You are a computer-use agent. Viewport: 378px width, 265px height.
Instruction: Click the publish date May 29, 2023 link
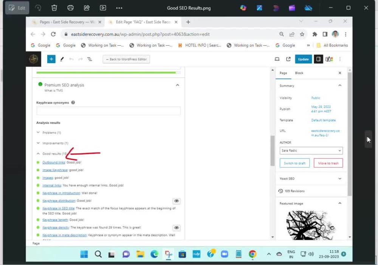point(321,109)
